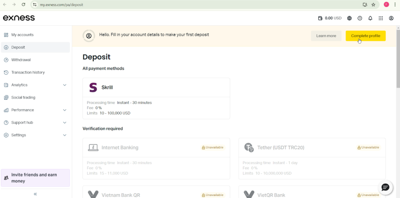Viewport: 400px width, 198px height.
Task: Click the Learn more button
Action: [326, 36]
